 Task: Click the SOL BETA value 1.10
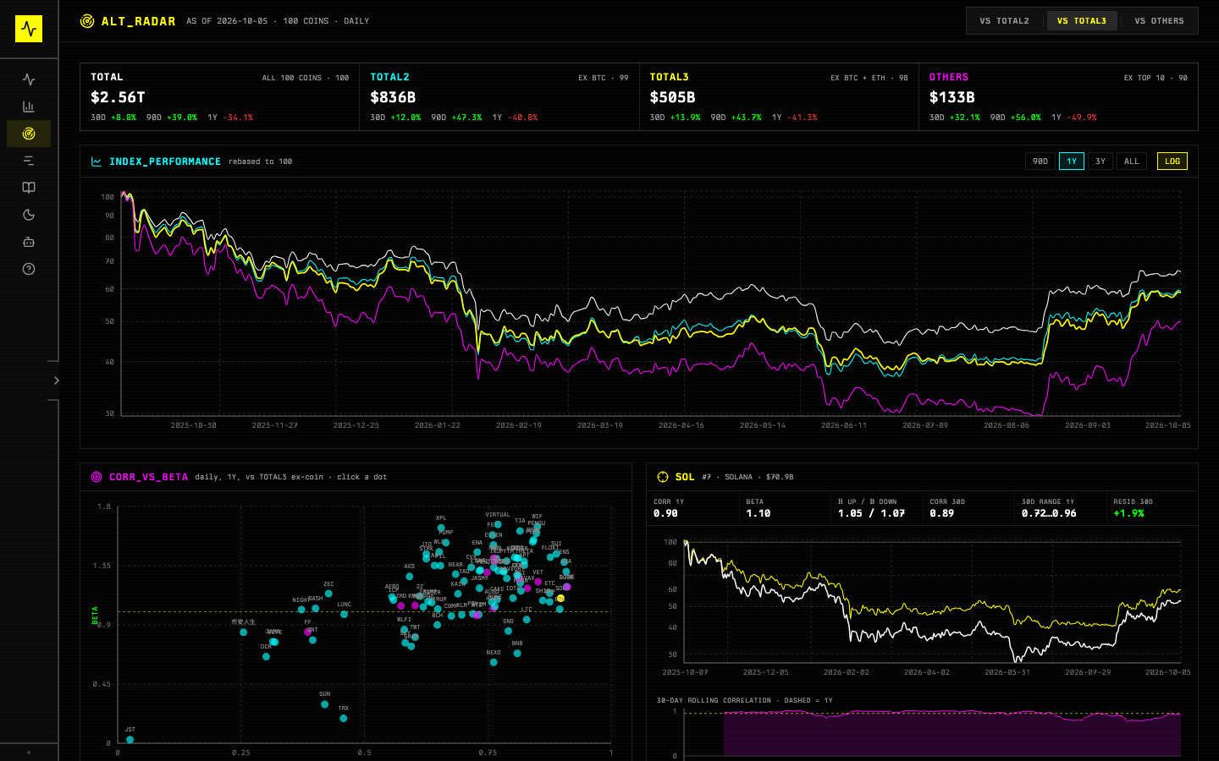click(758, 513)
